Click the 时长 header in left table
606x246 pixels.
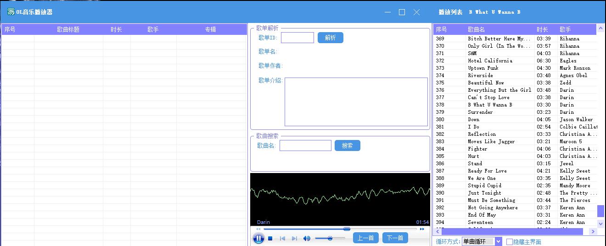pos(117,29)
